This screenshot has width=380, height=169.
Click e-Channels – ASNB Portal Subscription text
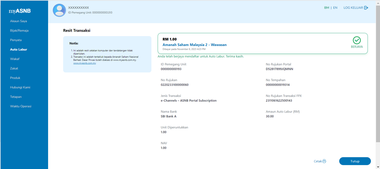pos(189,101)
